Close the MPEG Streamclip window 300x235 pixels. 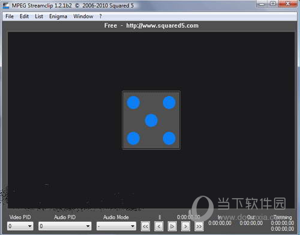point(288,4)
